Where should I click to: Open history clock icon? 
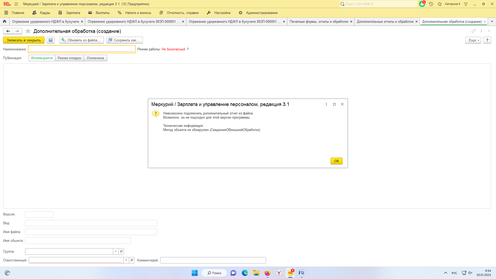(431, 4)
